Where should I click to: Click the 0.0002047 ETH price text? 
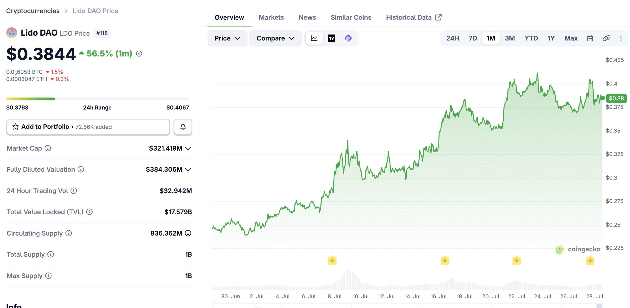pyautogui.click(x=27, y=79)
